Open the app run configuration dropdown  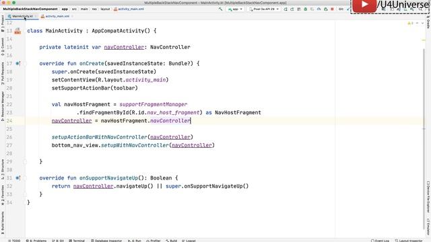tap(235, 9)
